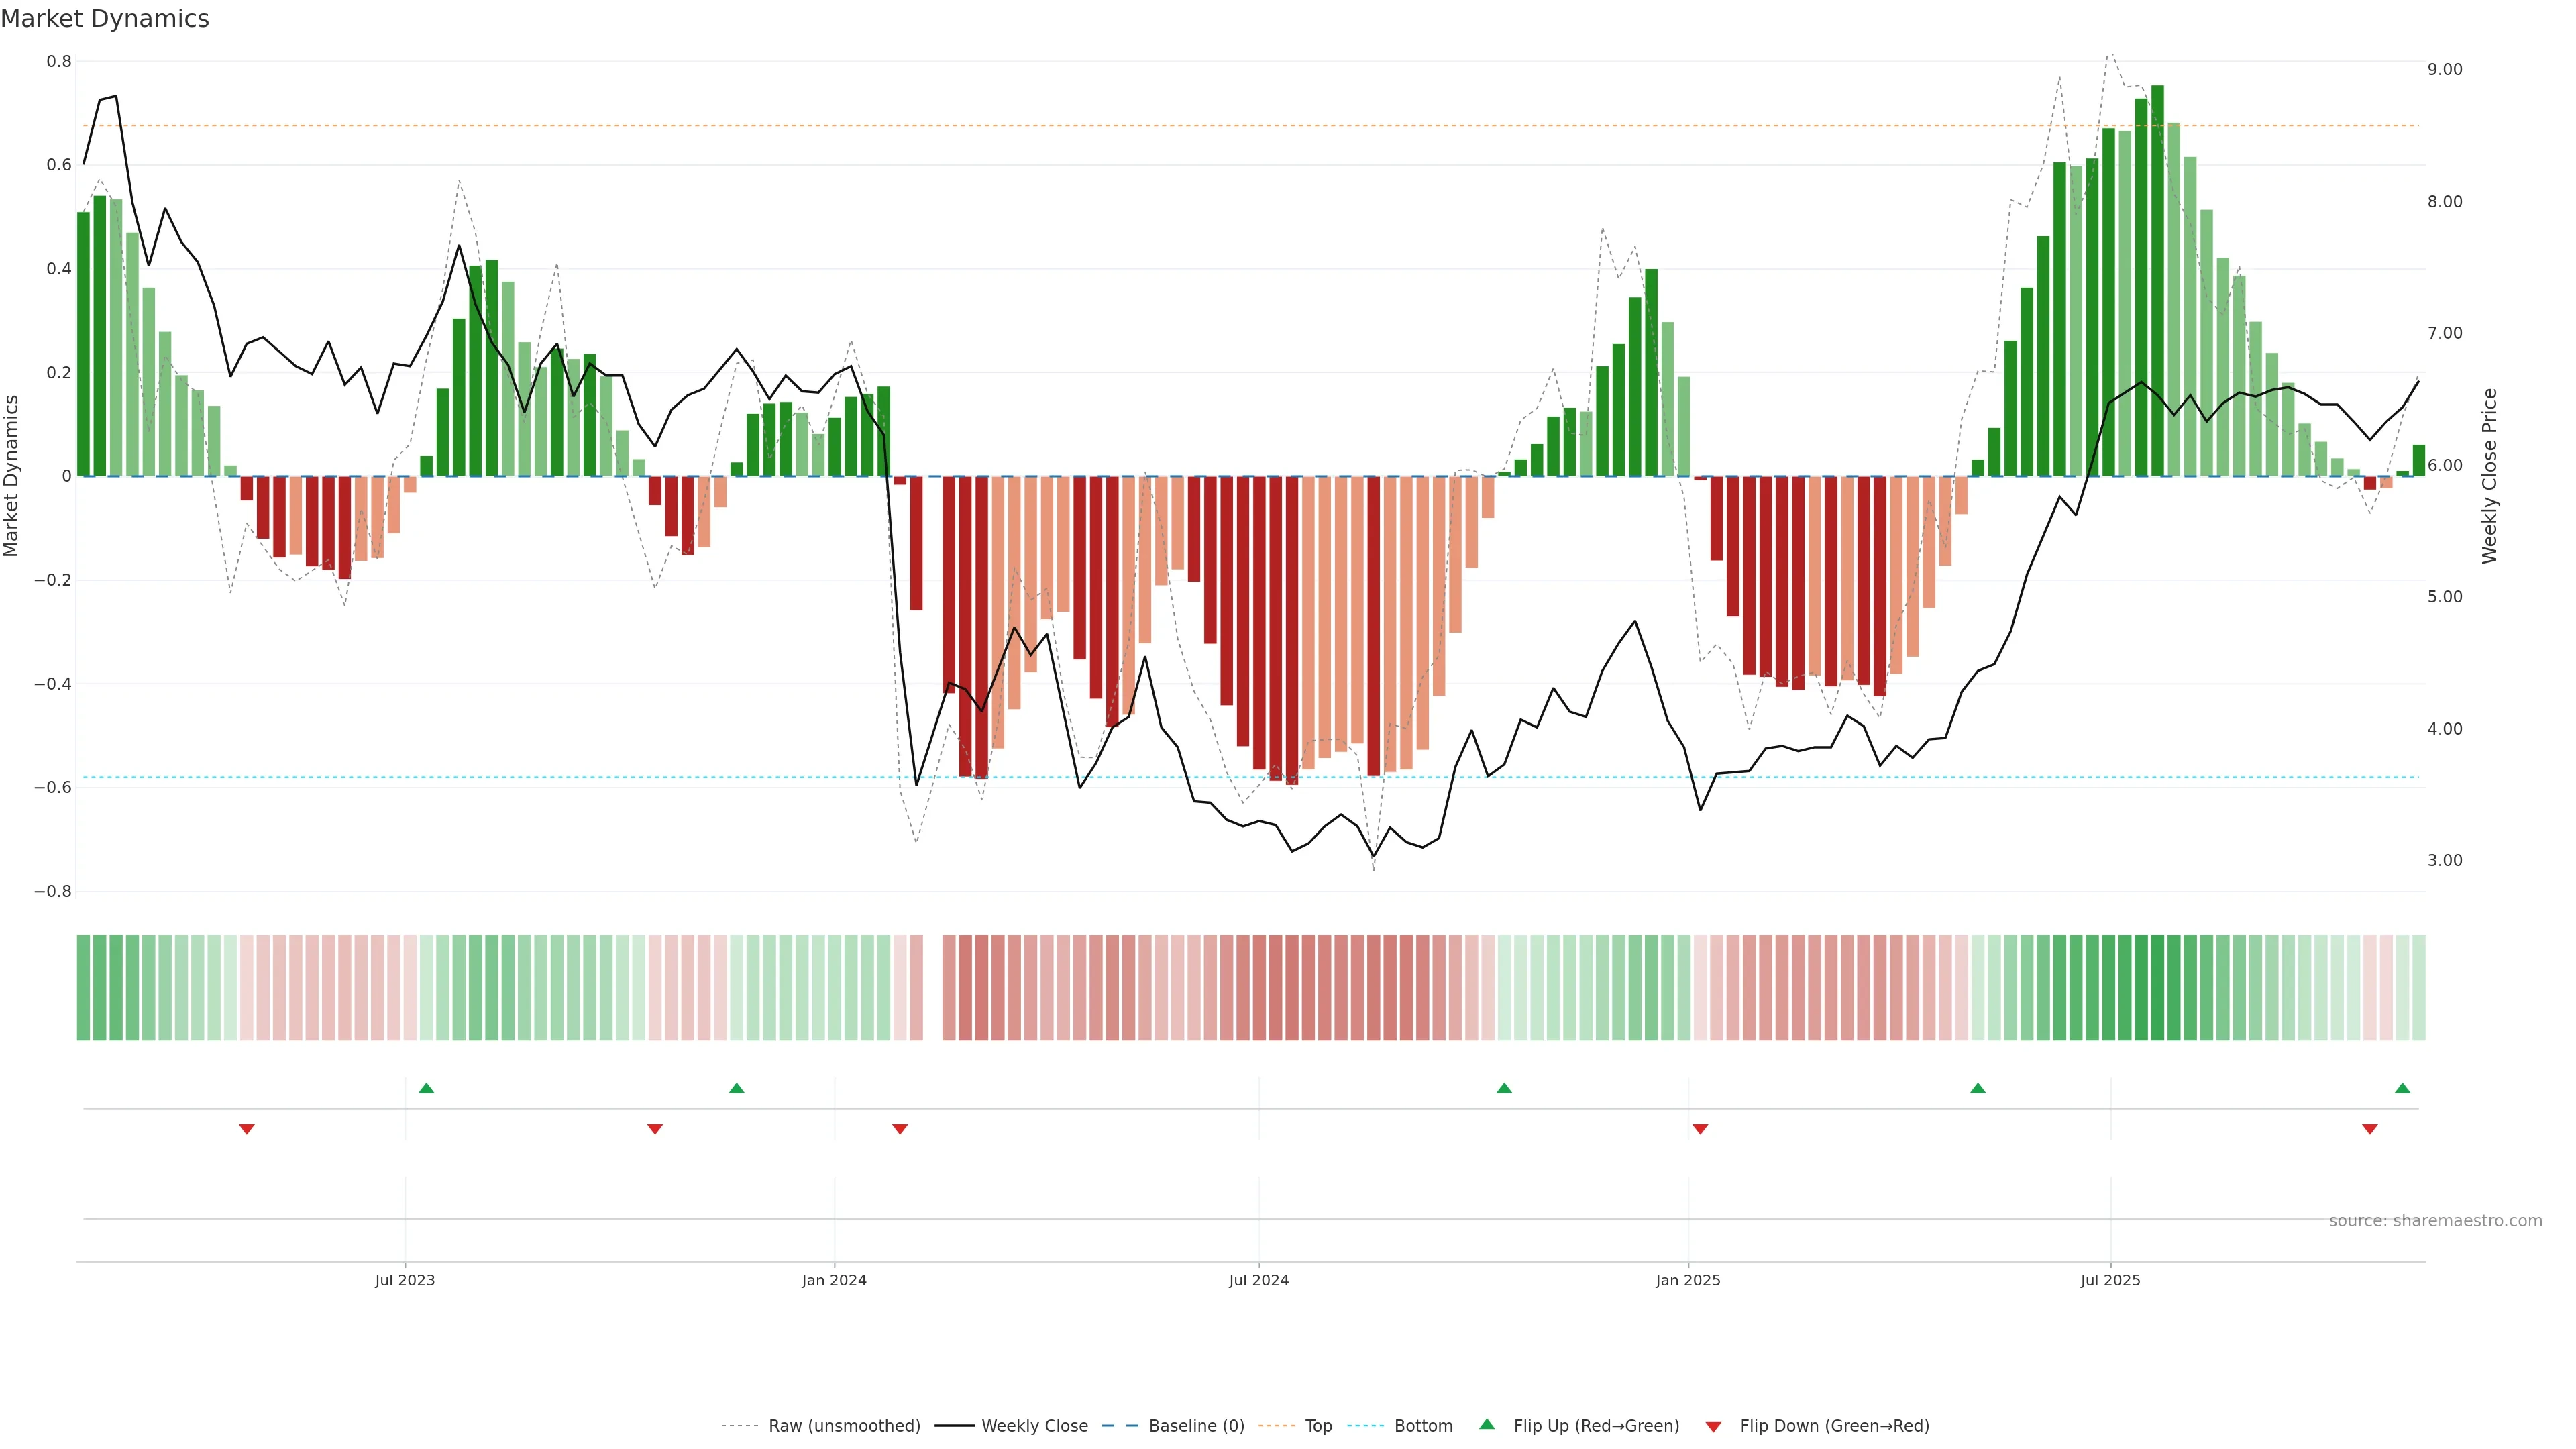Hide the Baseline (0) legend entry

tap(1196, 1426)
